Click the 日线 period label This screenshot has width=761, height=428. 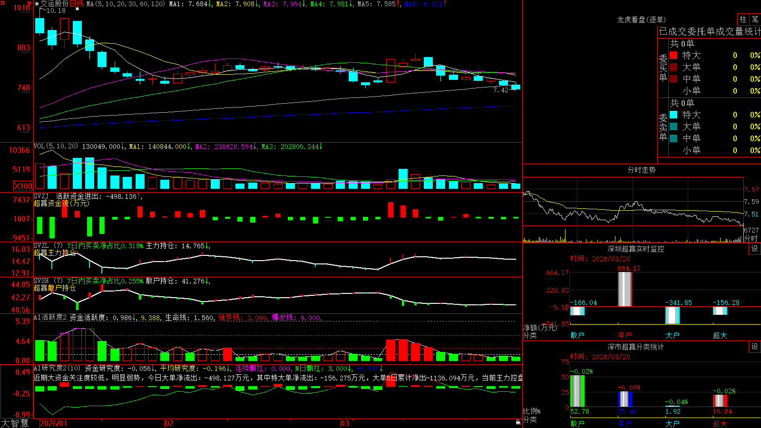77,4
